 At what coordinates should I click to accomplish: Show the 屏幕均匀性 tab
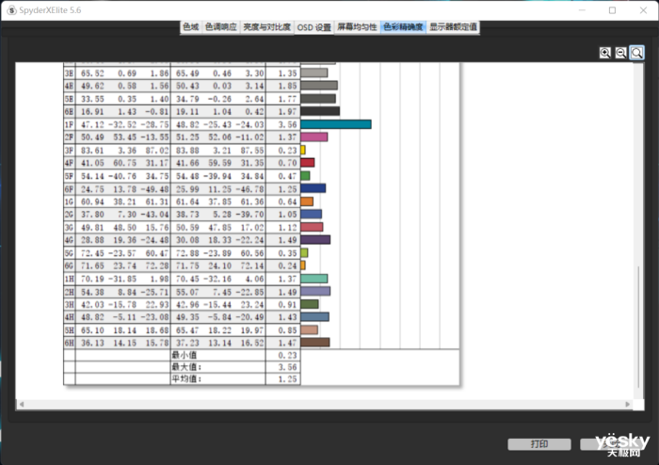point(358,27)
